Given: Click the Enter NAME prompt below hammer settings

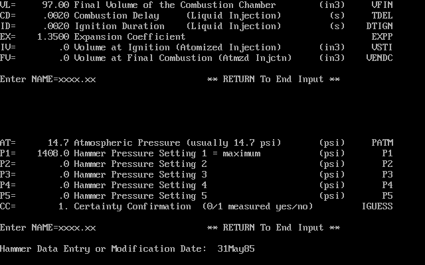Looking at the screenshot, I should [x=48, y=227].
